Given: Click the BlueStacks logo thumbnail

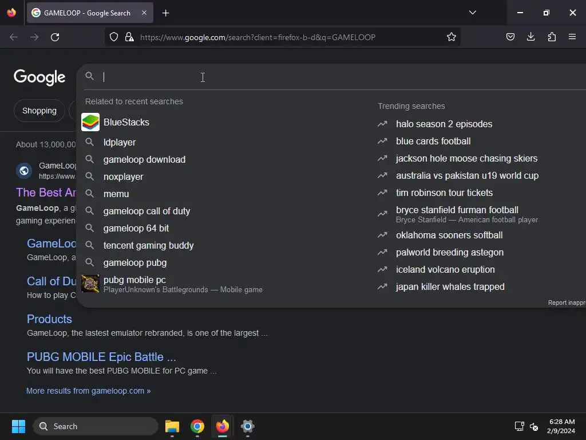Looking at the screenshot, I should pyautogui.click(x=90, y=123).
